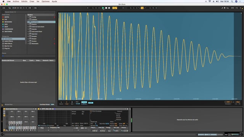Select the Audio Effects category

point(8,41)
